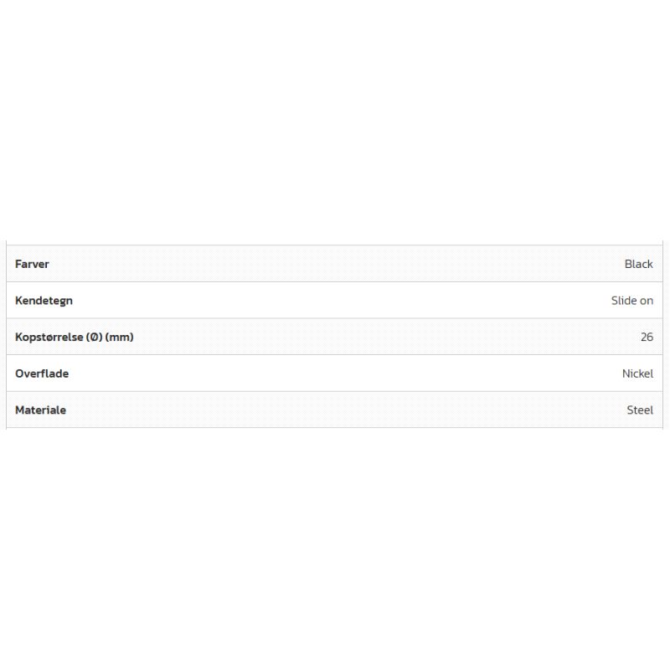The image size is (670, 670).
Task: Click the empty middle of the Materiale row
Action: point(335,410)
